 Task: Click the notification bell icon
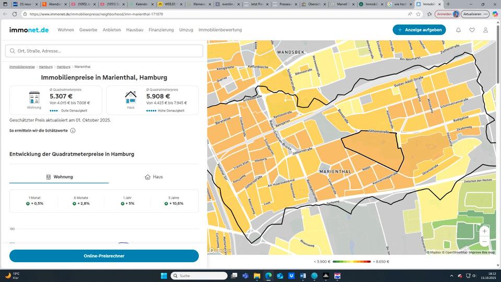tap(458, 30)
